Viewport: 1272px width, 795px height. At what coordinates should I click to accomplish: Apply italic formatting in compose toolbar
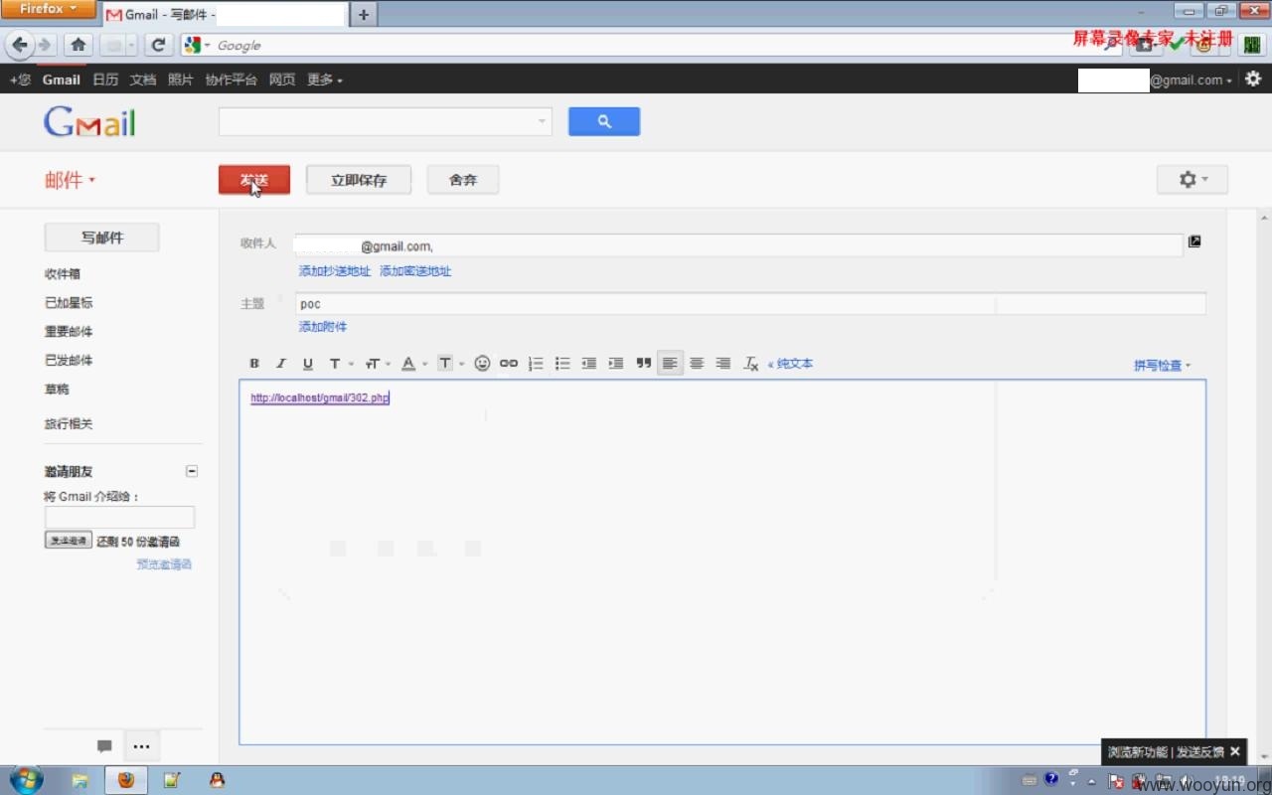281,364
